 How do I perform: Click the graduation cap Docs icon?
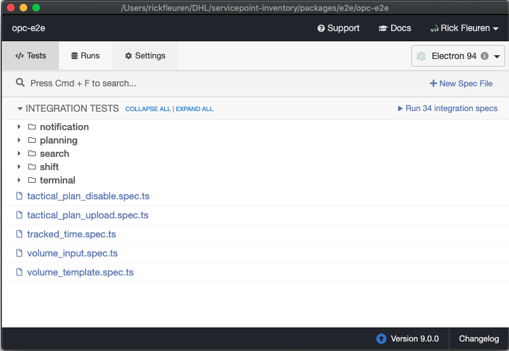coord(383,29)
